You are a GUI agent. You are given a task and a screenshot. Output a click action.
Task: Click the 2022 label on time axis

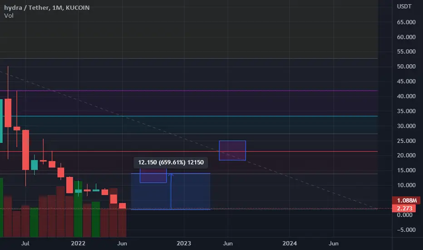tap(78, 244)
